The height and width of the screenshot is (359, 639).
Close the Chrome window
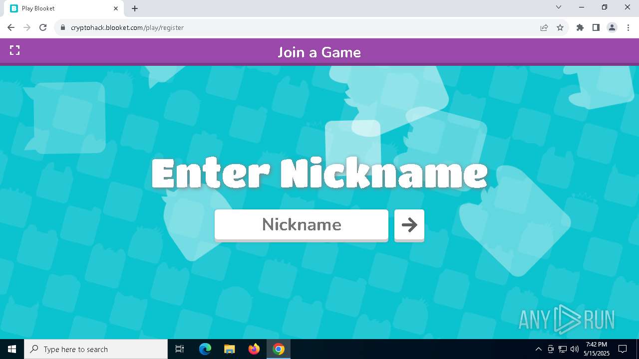628,7
